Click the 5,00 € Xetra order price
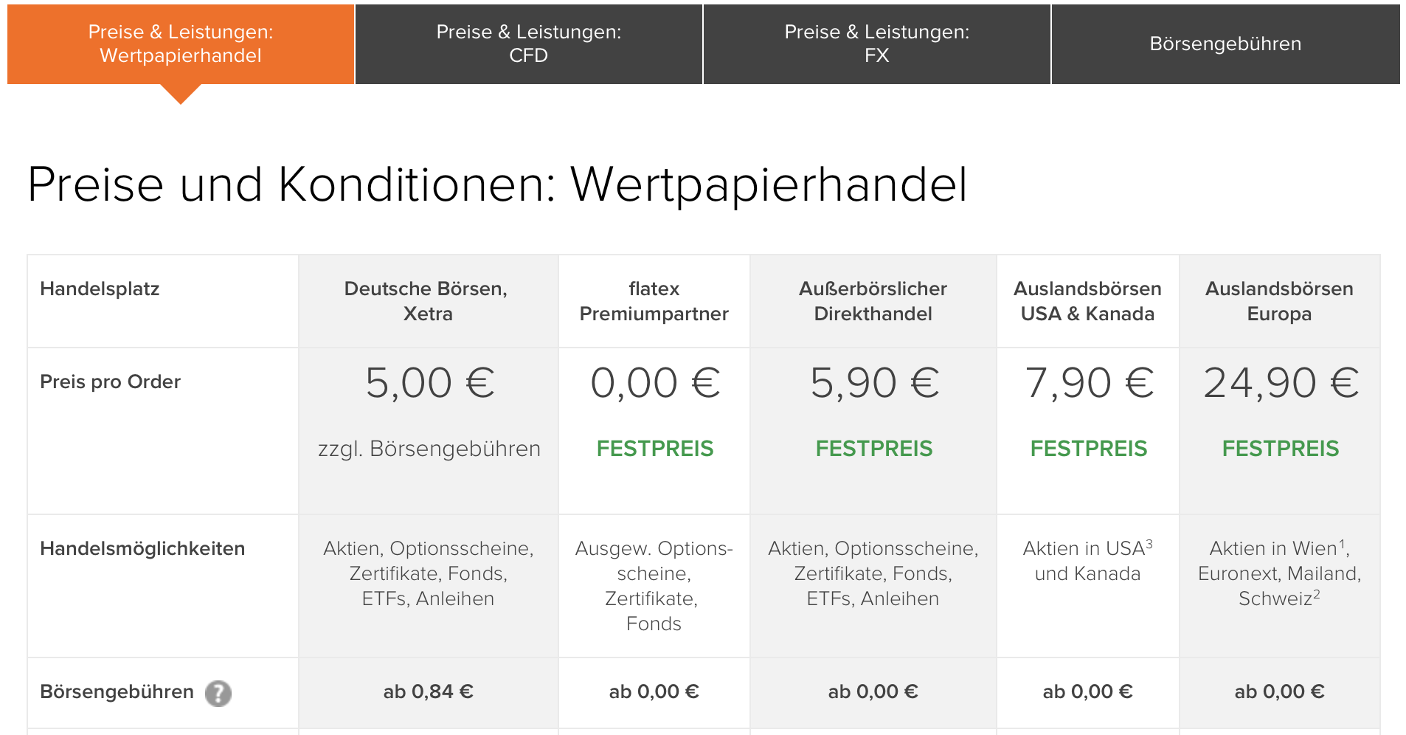 coord(430,383)
